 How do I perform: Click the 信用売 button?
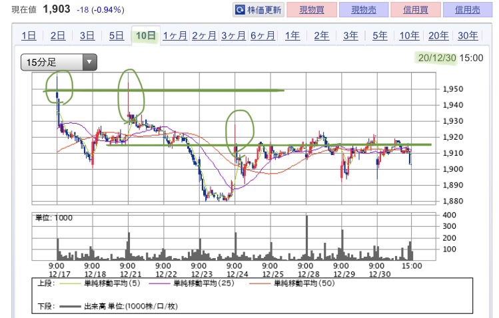click(468, 10)
